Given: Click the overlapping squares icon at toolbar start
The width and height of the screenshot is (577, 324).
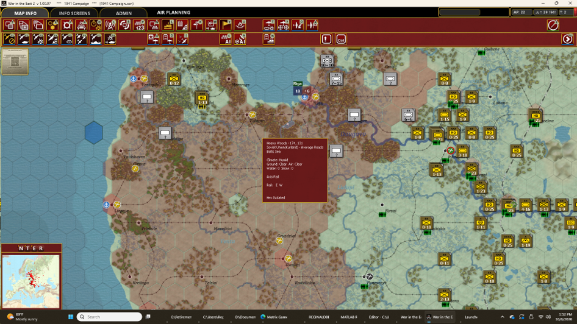Looking at the screenshot, I should (x=9, y=26).
